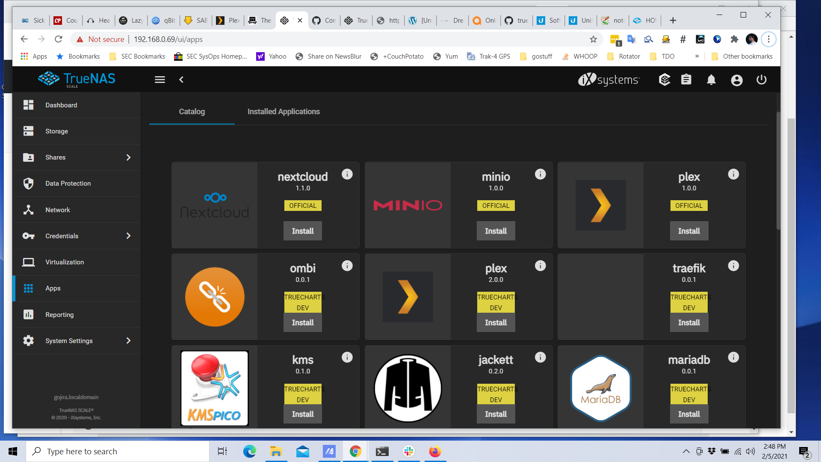Expand the Shares menu
The width and height of the screenshot is (821, 462).
click(x=128, y=157)
